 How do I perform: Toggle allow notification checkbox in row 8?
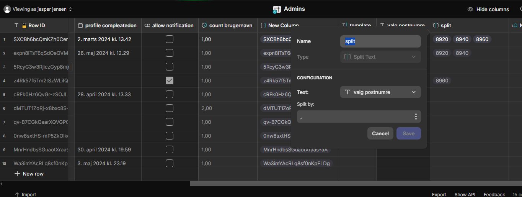coord(170,136)
